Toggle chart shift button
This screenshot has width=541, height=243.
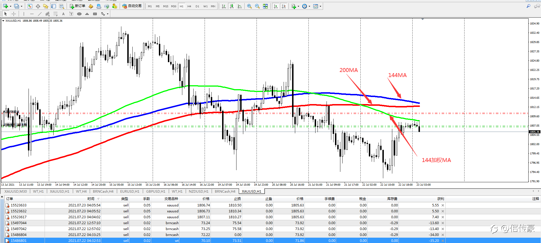coord(284,6)
